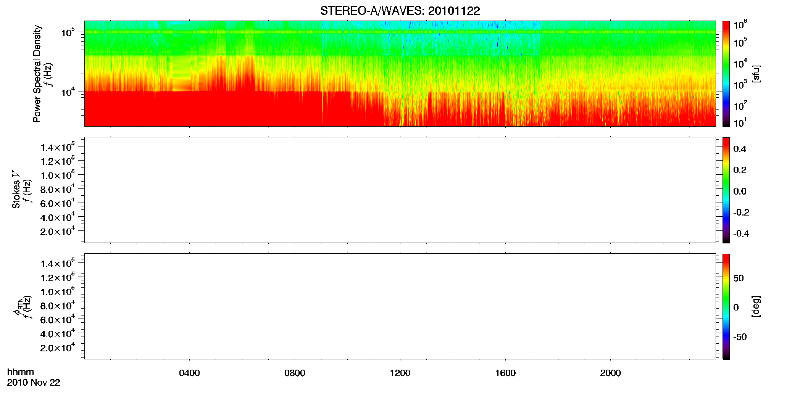This screenshot has height=412, width=800.
Task: Click the [deg] unit label
Action: [x=756, y=306]
